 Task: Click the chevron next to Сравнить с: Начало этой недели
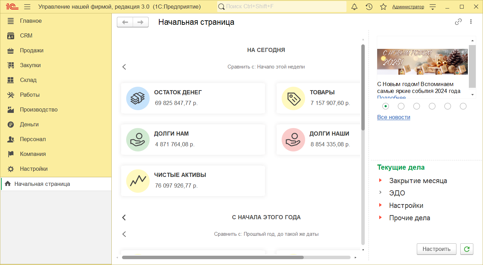tap(124, 67)
